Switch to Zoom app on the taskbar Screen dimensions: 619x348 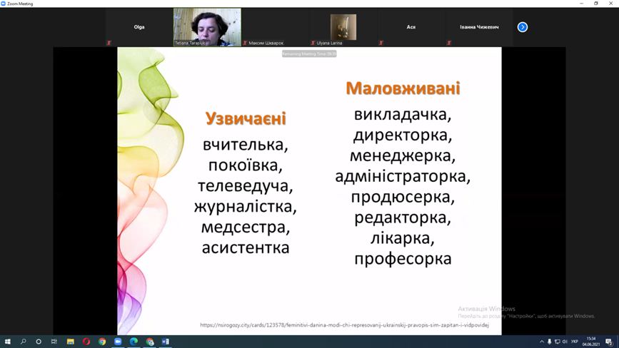coord(118,342)
